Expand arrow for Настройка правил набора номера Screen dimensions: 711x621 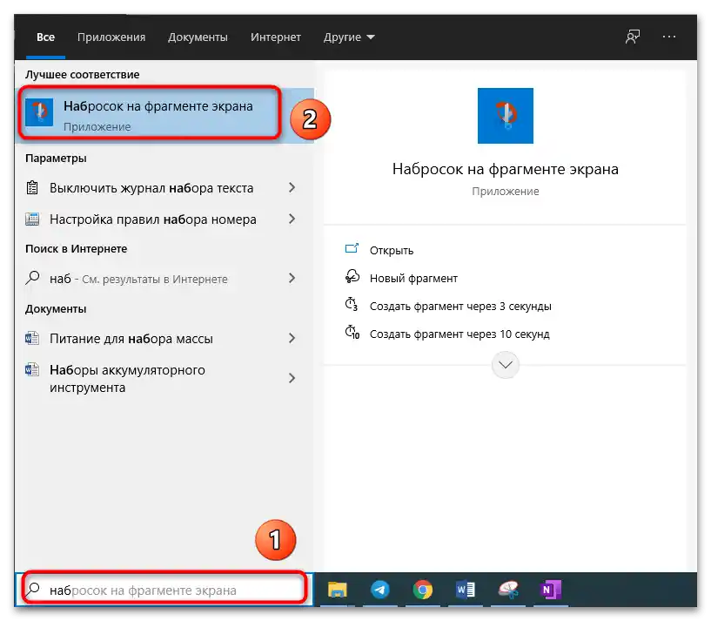click(292, 219)
